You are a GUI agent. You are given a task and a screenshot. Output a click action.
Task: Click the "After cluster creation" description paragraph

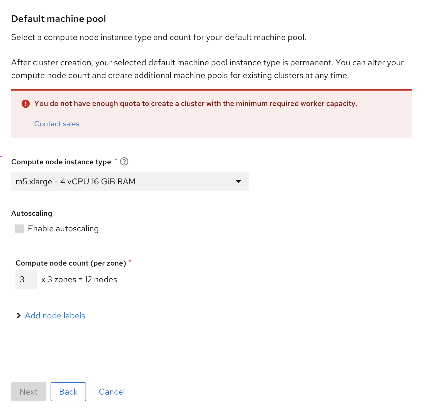pyautogui.click(x=207, y=69)
